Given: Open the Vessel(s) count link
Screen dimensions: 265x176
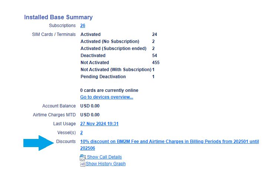Looking at the screenshot, I should click(x=81, y=132).
